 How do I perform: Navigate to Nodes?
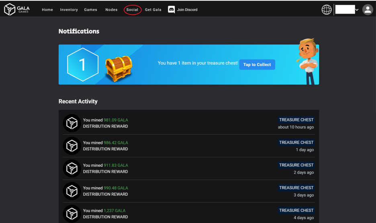coord(111,10)
